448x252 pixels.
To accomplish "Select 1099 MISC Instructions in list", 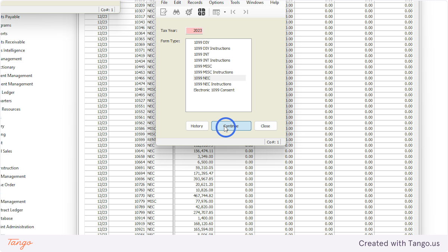I will pyautogui.click(x=213, y=72).
